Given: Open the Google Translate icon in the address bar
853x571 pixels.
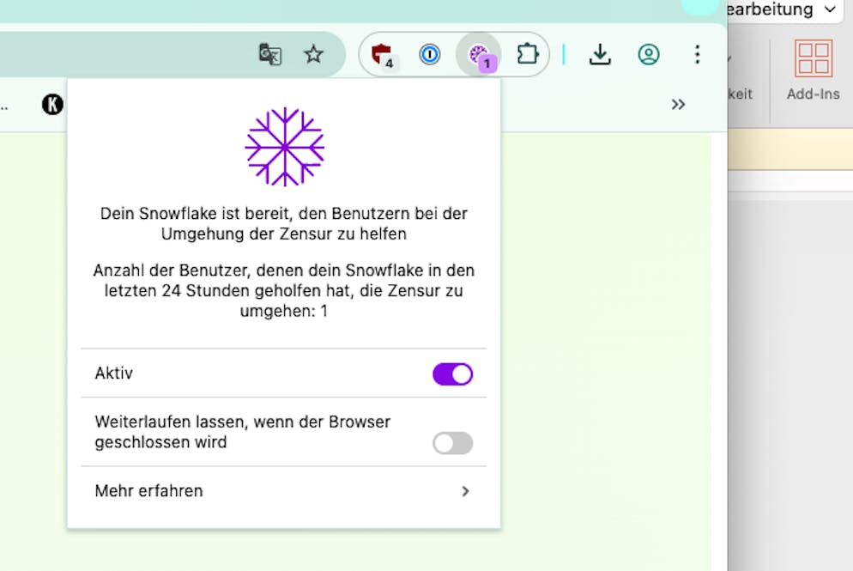Looking at the screenshot, I should 269,54.
